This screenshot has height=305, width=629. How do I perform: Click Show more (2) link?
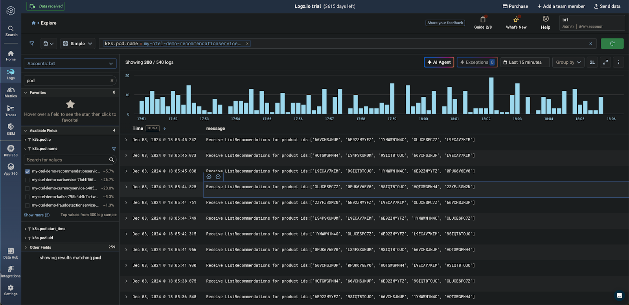tap(37, 215)
